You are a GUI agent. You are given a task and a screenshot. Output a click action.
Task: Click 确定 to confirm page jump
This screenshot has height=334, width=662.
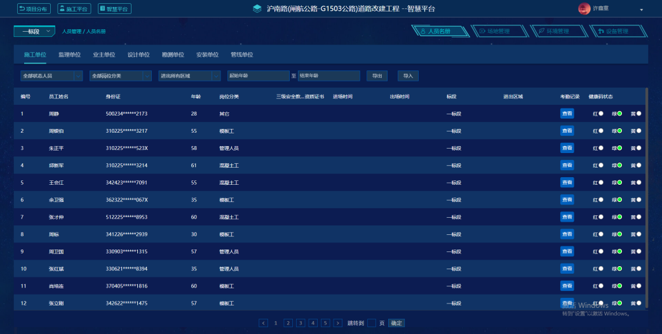(396, 323)
